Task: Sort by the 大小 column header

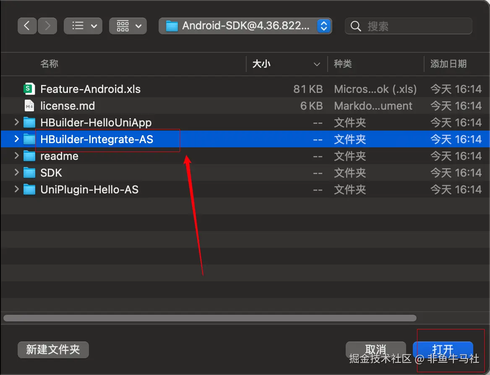Action: tap(261, 64)
